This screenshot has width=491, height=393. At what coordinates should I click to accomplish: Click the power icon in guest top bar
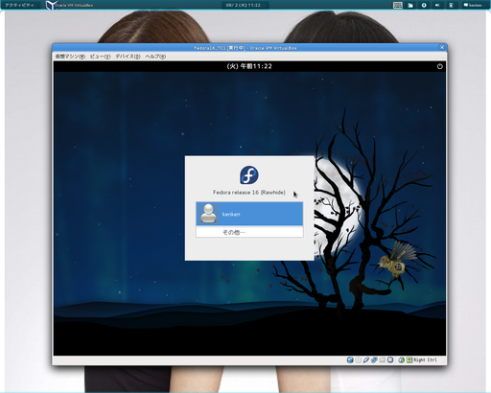tap(440, 66)
